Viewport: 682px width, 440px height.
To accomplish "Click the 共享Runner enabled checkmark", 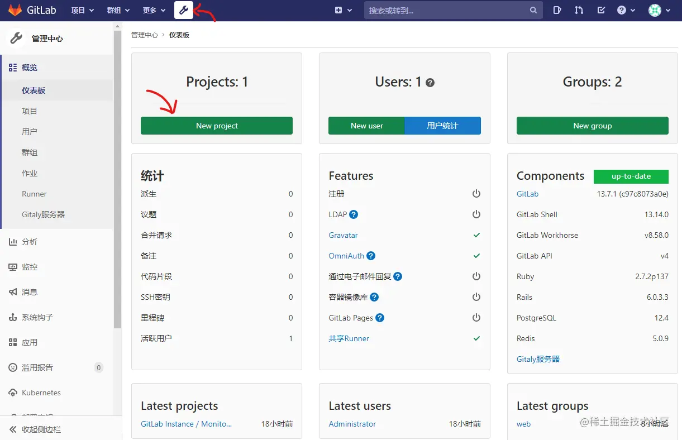I will tap(476, 338).
